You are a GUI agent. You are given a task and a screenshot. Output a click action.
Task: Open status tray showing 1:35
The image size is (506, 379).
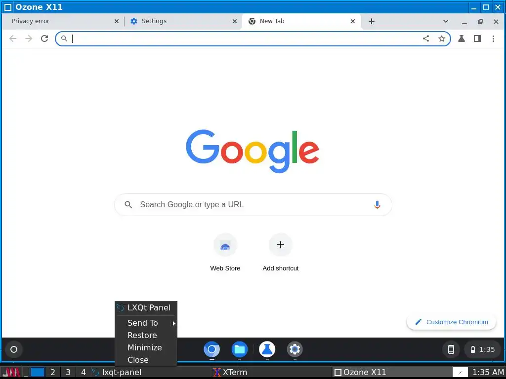(483, 349)
